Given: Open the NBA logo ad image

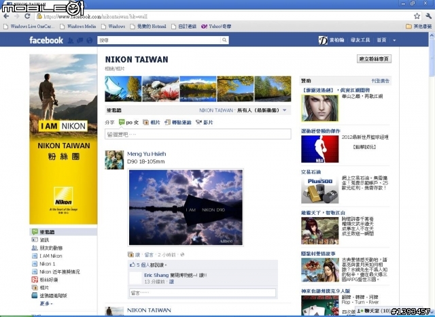Looking at the screenshot, I should tap(320, 149).
